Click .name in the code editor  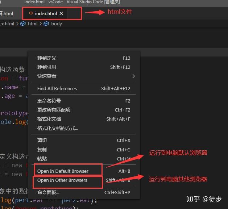[9, 87]
